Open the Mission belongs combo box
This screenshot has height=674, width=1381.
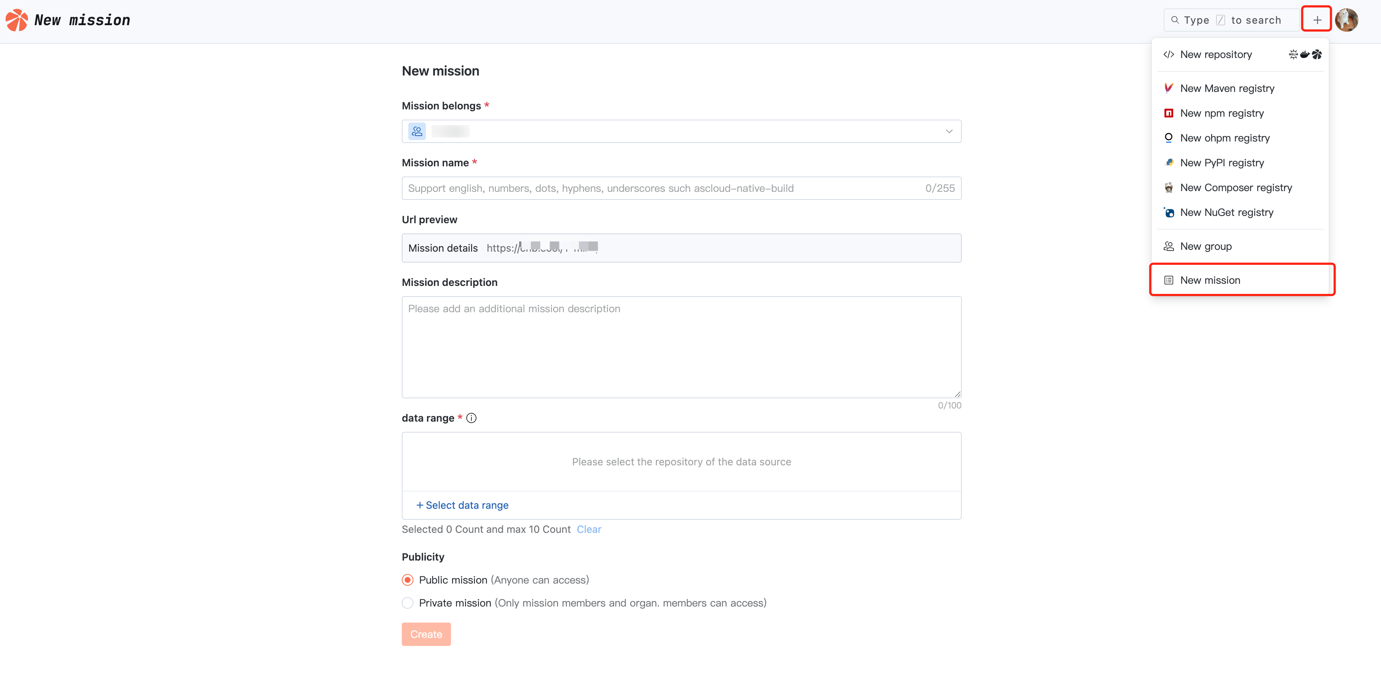click(681, 131)
